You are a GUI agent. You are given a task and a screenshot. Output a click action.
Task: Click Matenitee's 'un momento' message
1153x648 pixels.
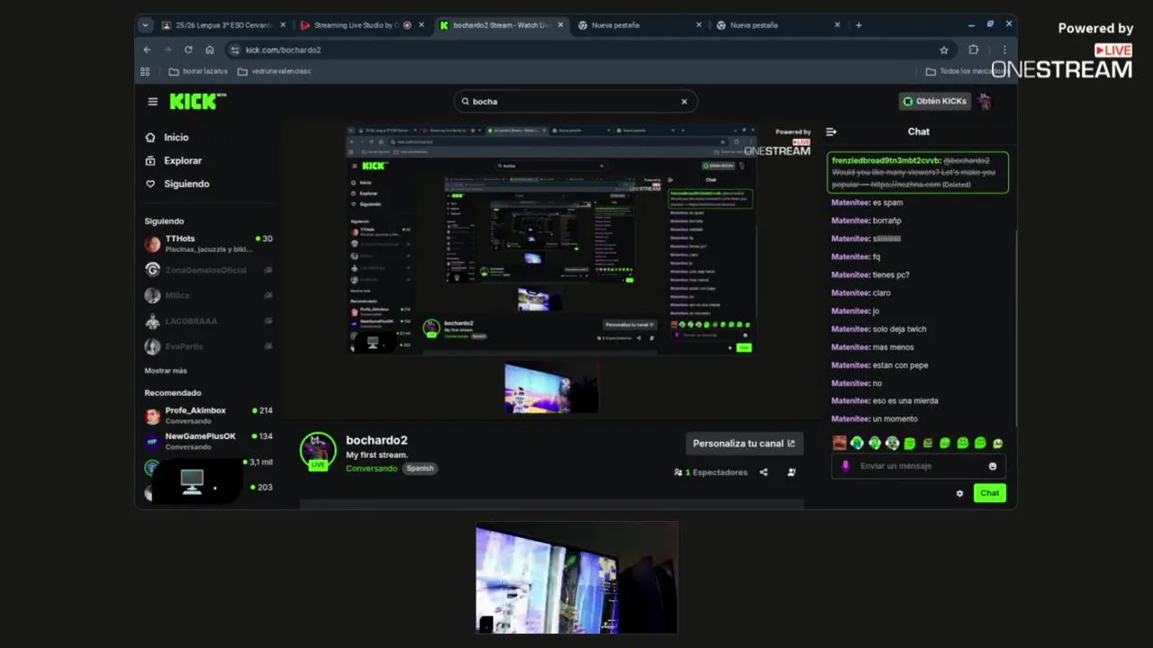874,419
